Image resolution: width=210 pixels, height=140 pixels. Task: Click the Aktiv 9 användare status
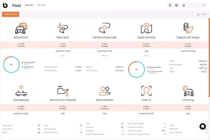pyautogui.click(x=105, y=107)
